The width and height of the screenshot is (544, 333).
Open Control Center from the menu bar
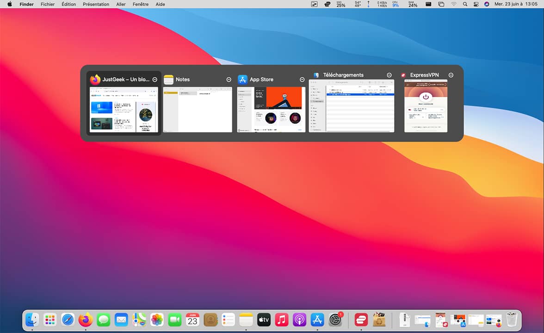[476, 4]
